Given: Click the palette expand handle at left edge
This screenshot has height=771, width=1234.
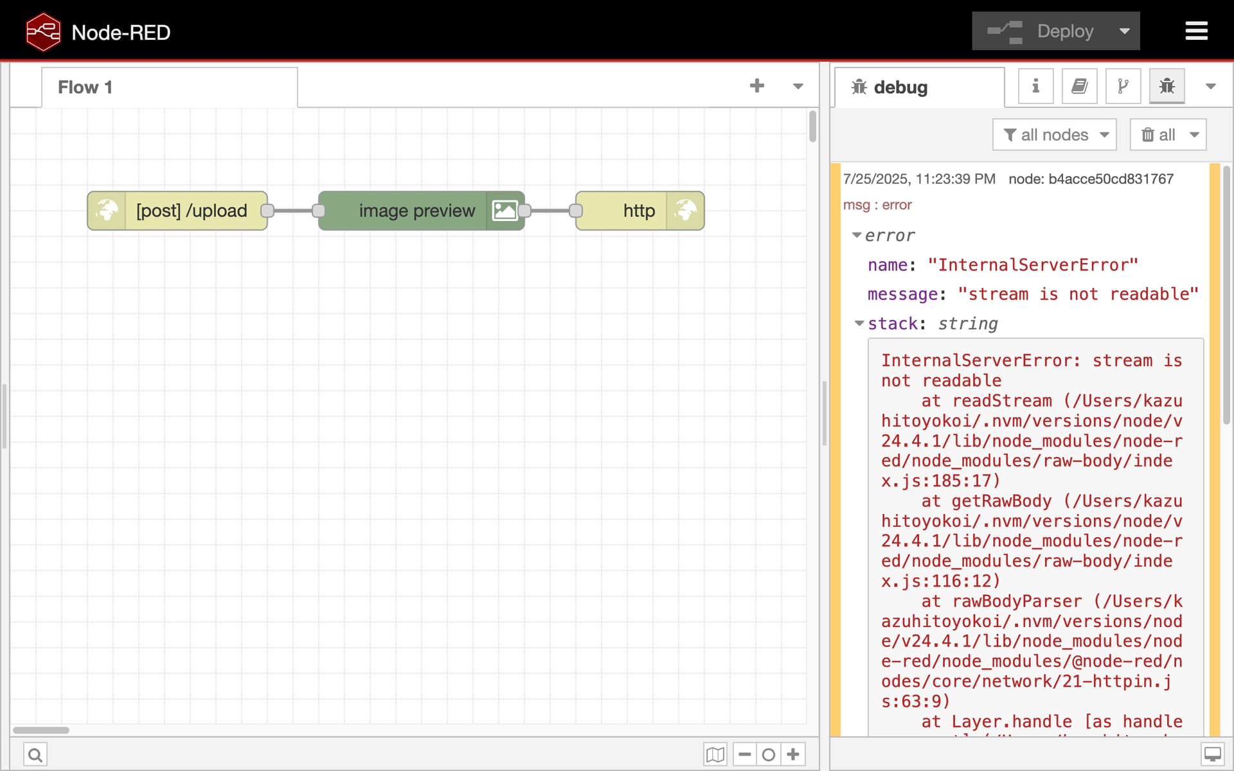Looking at the screenshot, I should coord(4,416).
